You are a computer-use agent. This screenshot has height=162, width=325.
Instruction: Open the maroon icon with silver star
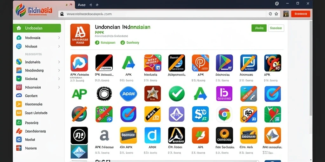click(x=153, y=94)
